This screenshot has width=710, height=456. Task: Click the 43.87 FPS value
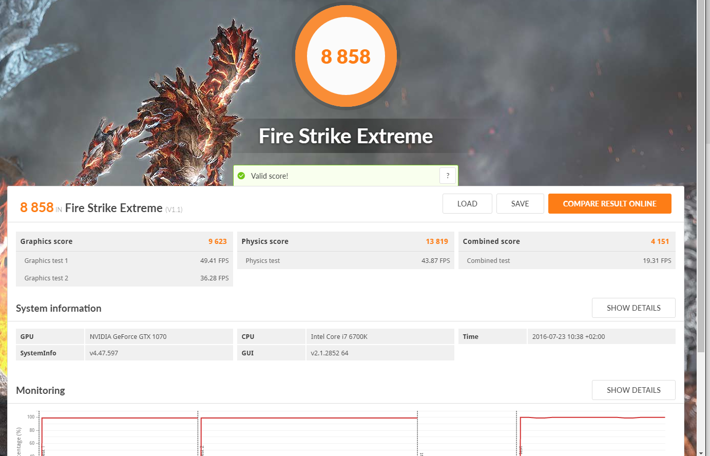point(436,260)
